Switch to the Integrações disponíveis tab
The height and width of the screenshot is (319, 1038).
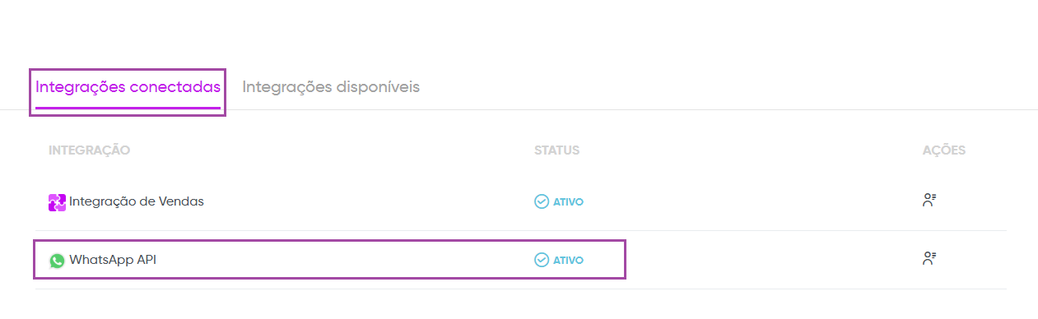(x=331, y=86)
